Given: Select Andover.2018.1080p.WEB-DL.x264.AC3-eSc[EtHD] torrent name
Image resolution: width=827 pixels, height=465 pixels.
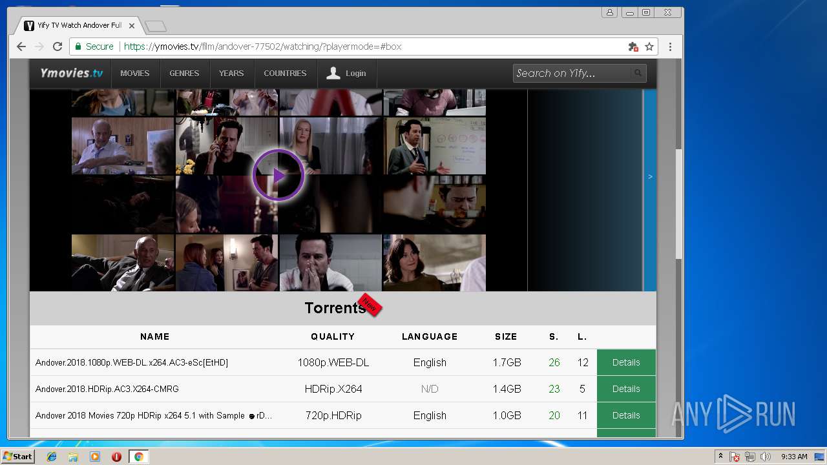Looking at the screenshot, I should [x=132, y=363].
